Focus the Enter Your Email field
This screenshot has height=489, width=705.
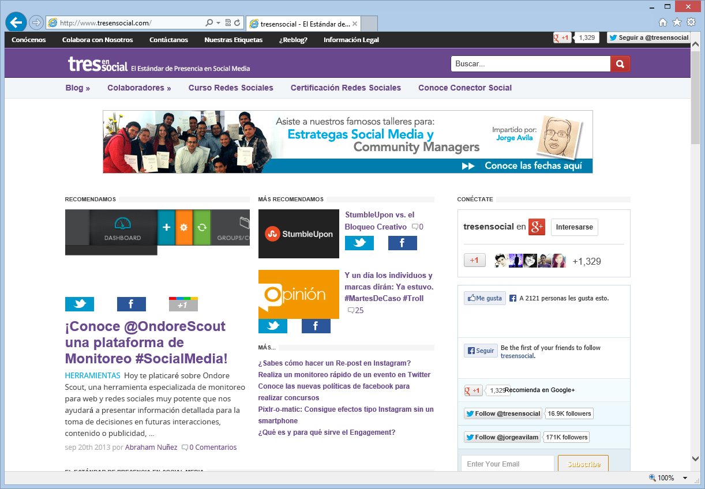pos(508,464)
